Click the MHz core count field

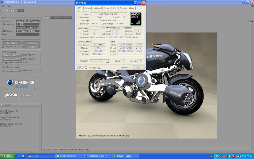pyautogui.click(x=18, y=24)
